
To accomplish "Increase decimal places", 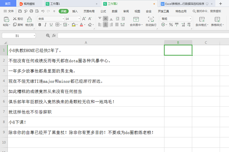I will coord(183,25).
